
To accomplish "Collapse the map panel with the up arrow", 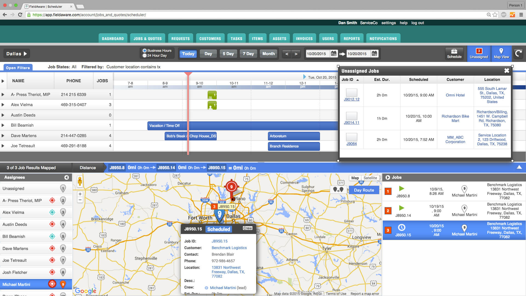I will (x=519, y=167).
